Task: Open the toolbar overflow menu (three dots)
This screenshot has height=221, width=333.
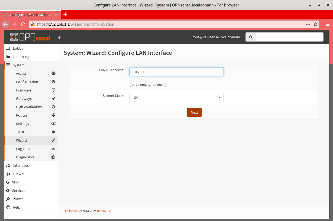Action: (x=308, y=24)
